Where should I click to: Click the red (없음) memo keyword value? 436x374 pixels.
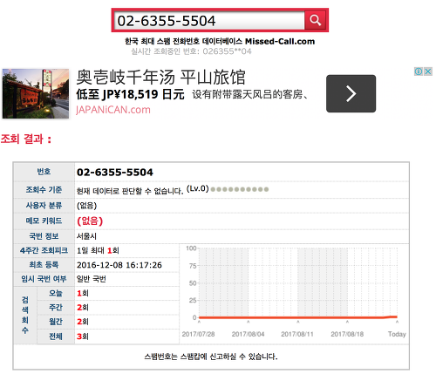pos(90,221)
